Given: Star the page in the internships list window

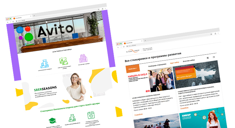Looking at the screenshot, I should click(x=211, y=34).
